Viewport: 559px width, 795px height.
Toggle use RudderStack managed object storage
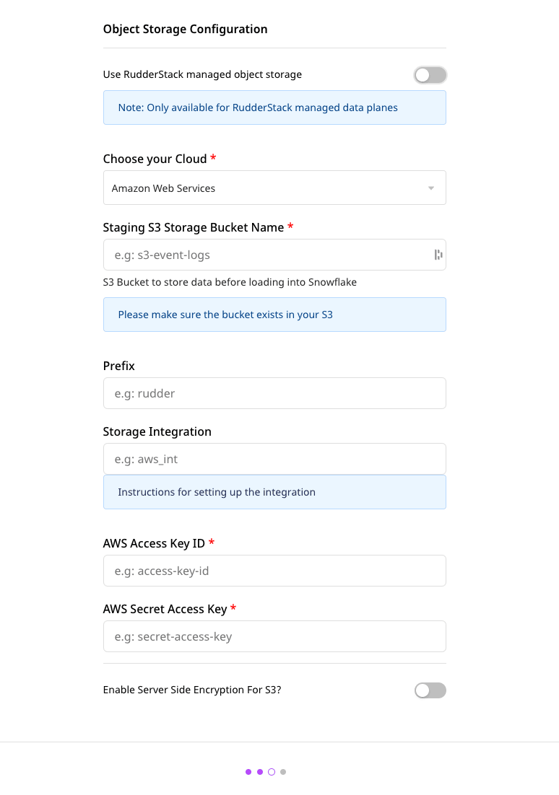pyautogui.click(x=430, y=74)
